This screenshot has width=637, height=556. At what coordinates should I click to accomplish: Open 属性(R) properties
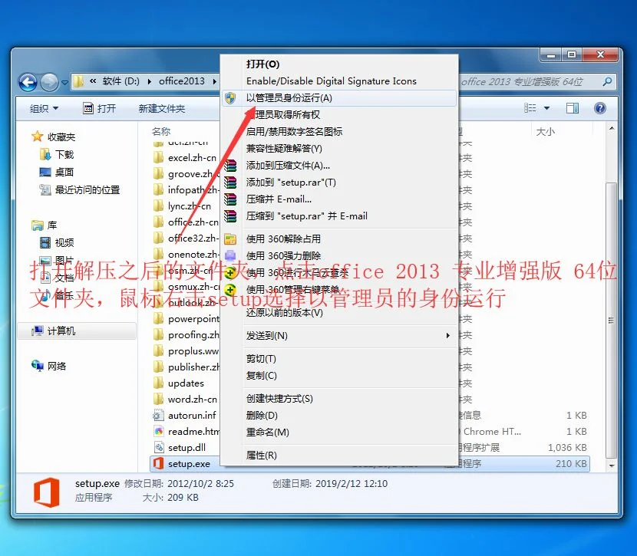(x=339, y=456)
